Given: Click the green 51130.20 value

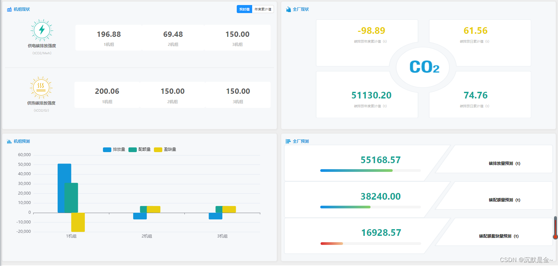Looking at the screenshot, I should pyautogui.click(x=371, y=95).
